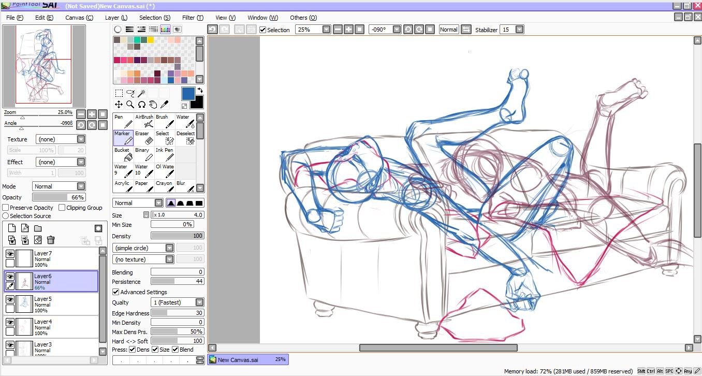Open the Effect dropdown
Image resolution: width=702 pixels, height=376 pixels.
tap(61, 162)
